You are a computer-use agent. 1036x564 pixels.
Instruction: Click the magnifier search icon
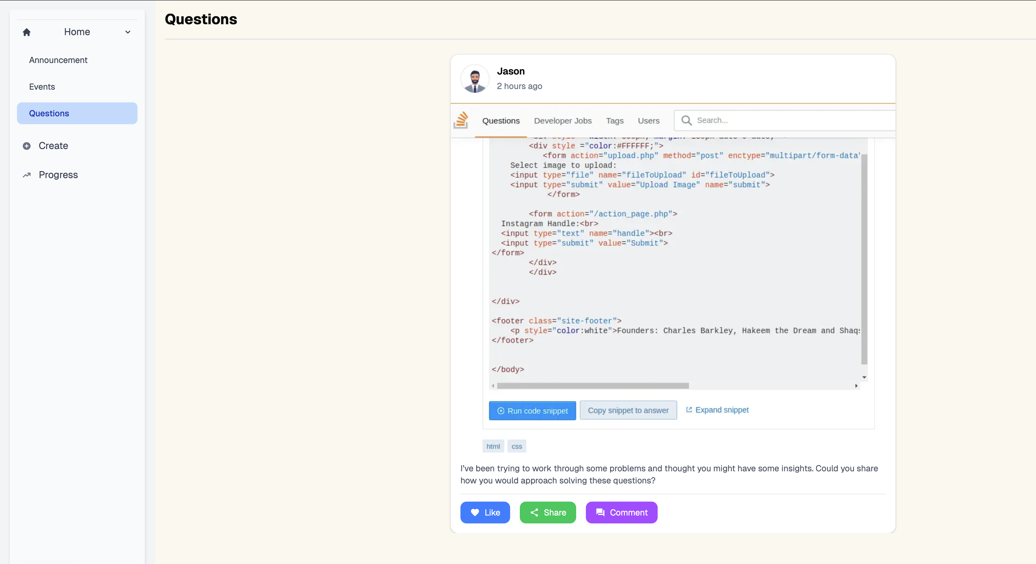[686, 120]
